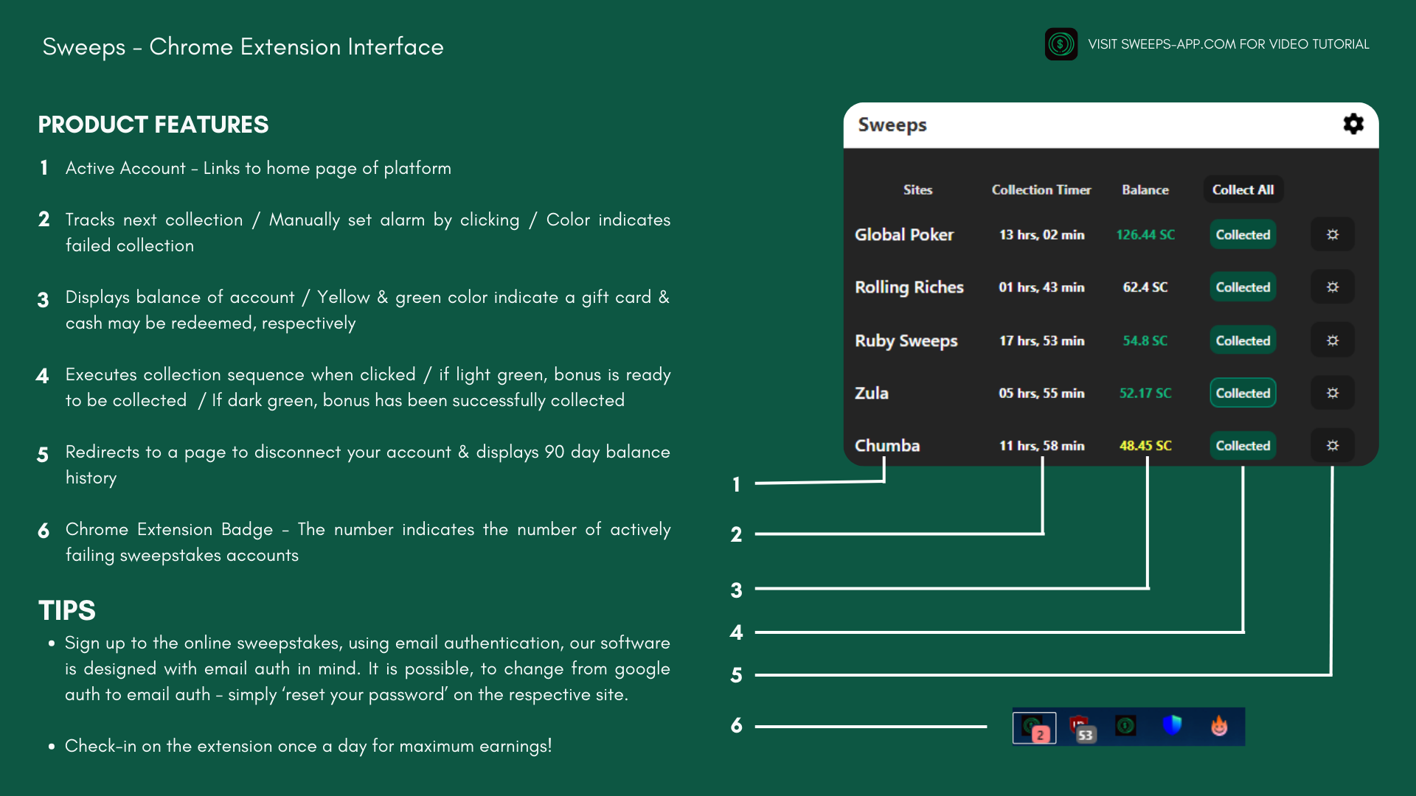Click the Sweeps logo beside the tutorial link
1416x796 pixels.
coord(1061,44)
